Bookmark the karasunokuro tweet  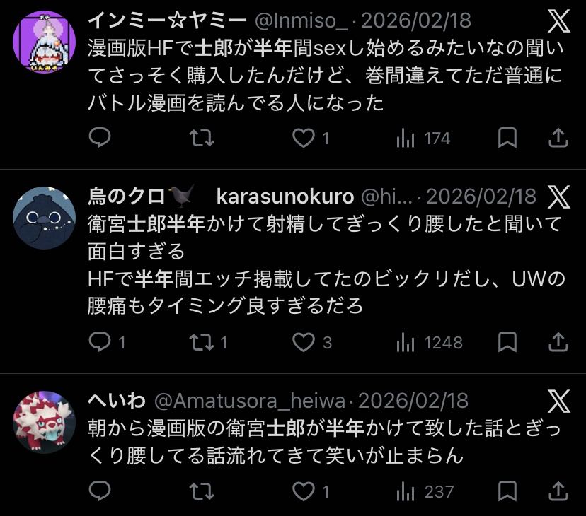coord(507,341)
